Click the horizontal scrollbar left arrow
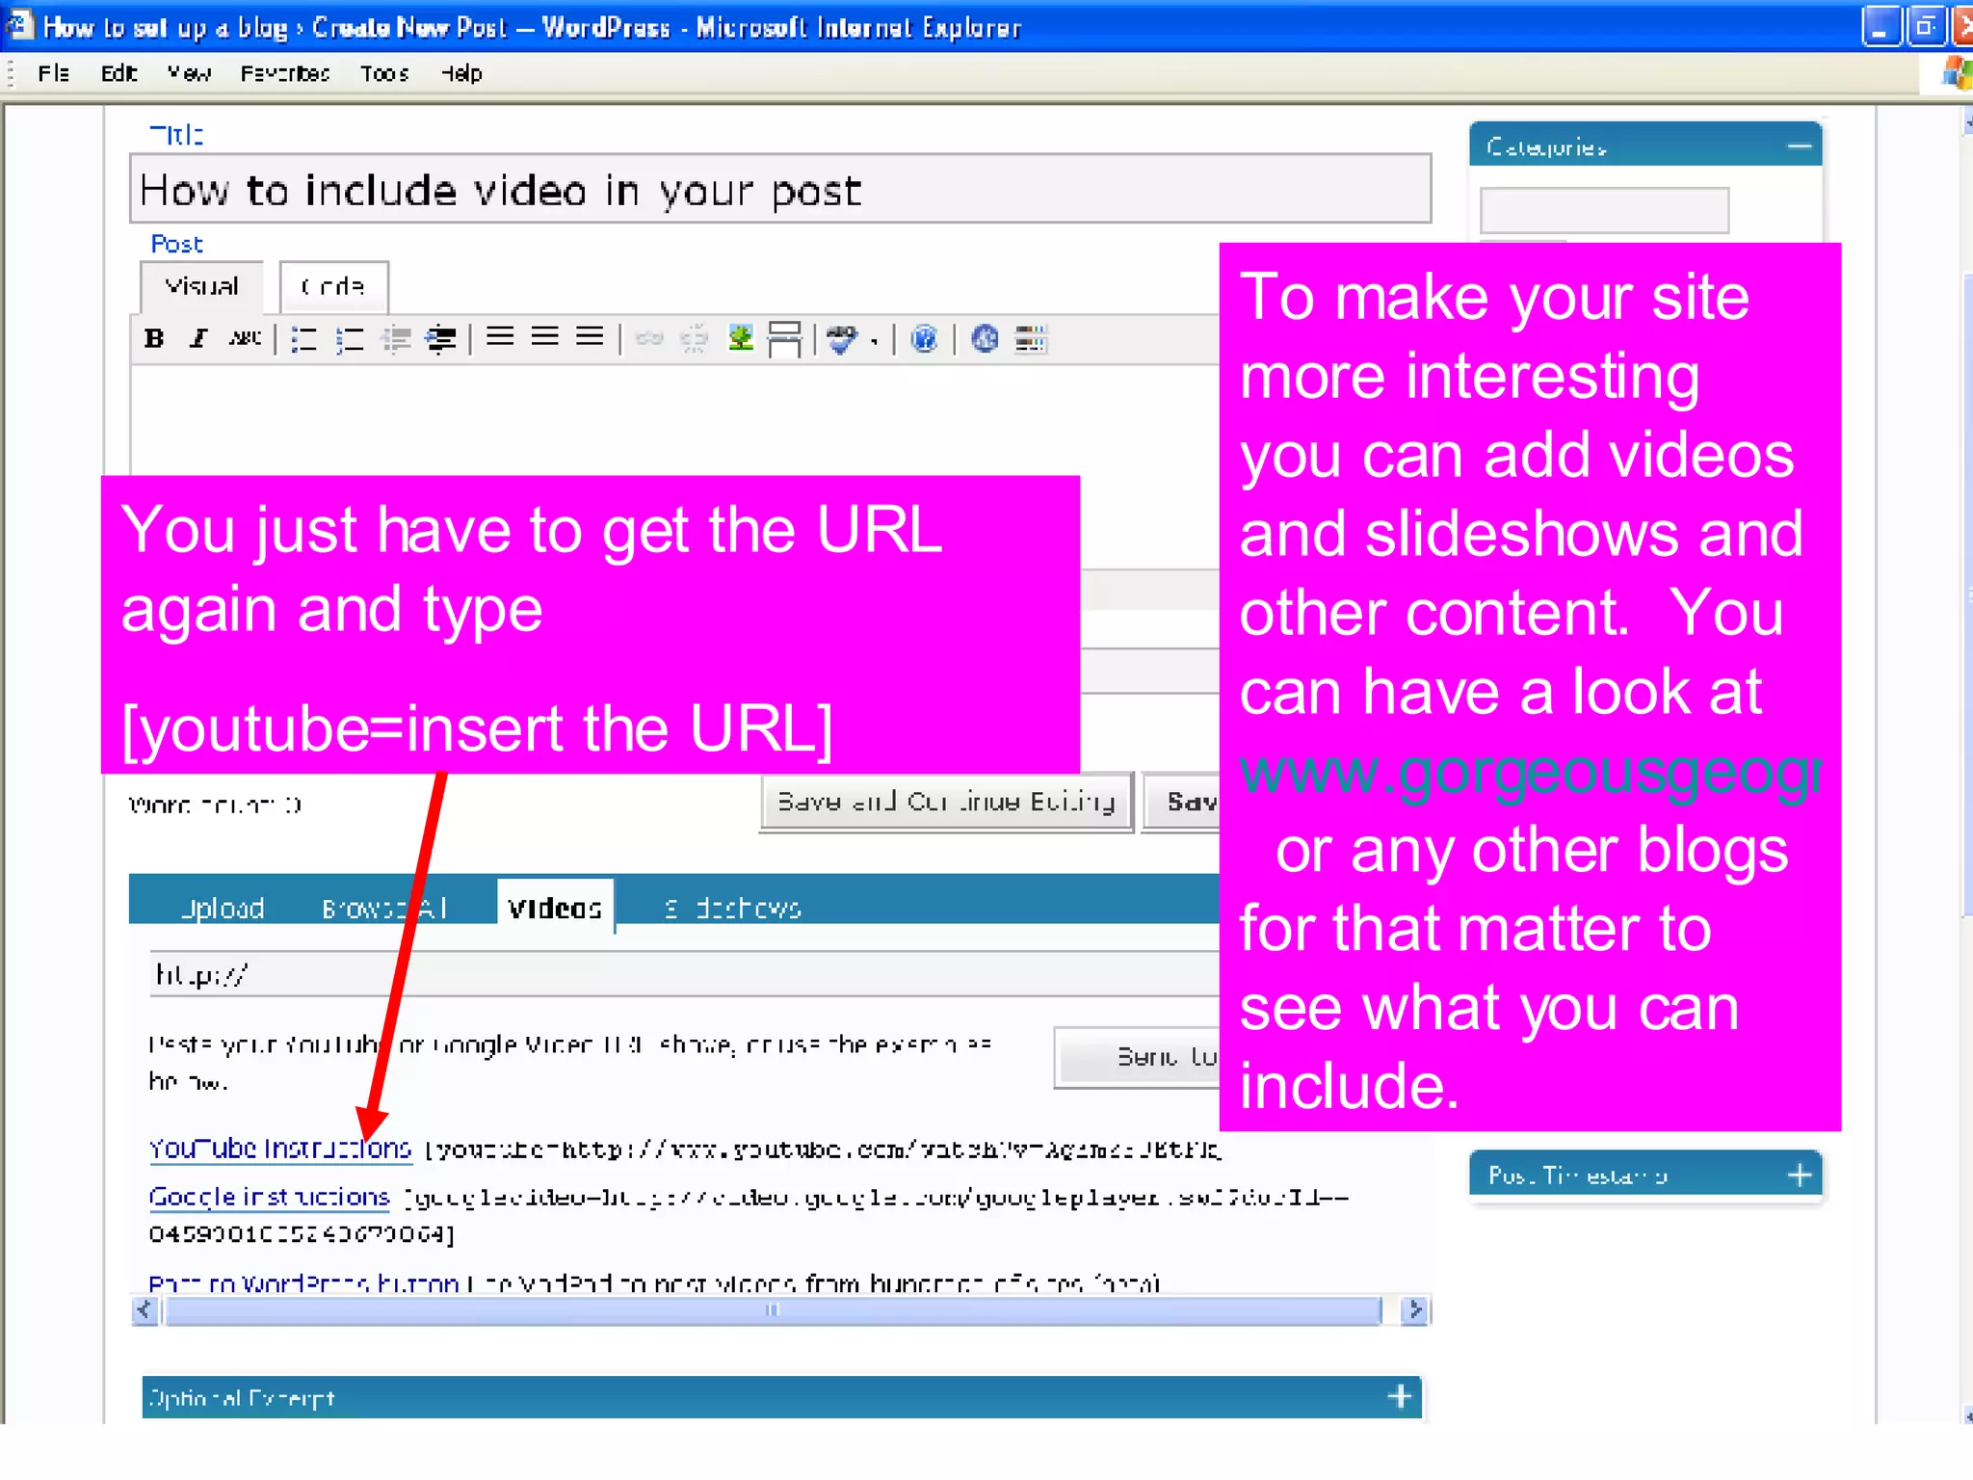This screenshot has height=1480, width=1973. point(145,1309)
